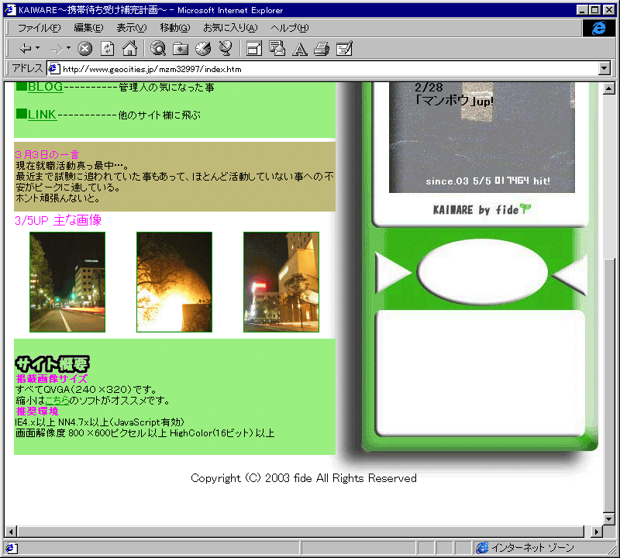620x558 pixels.
Task: Click the left triangle arrow on phone graphic
Action: 391,272
